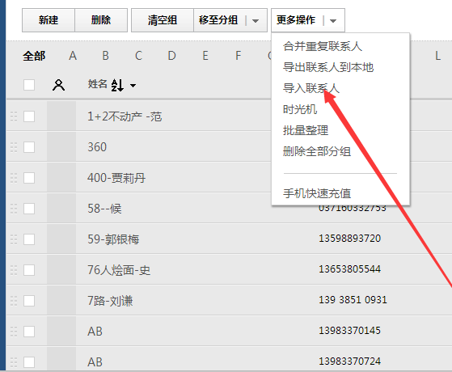Click the 姓名 column header
Viewport: 452px width, 372px height.
tap(97, 84)
